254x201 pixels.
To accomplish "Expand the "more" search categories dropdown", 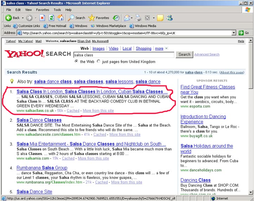I will (x=166, y=49).
